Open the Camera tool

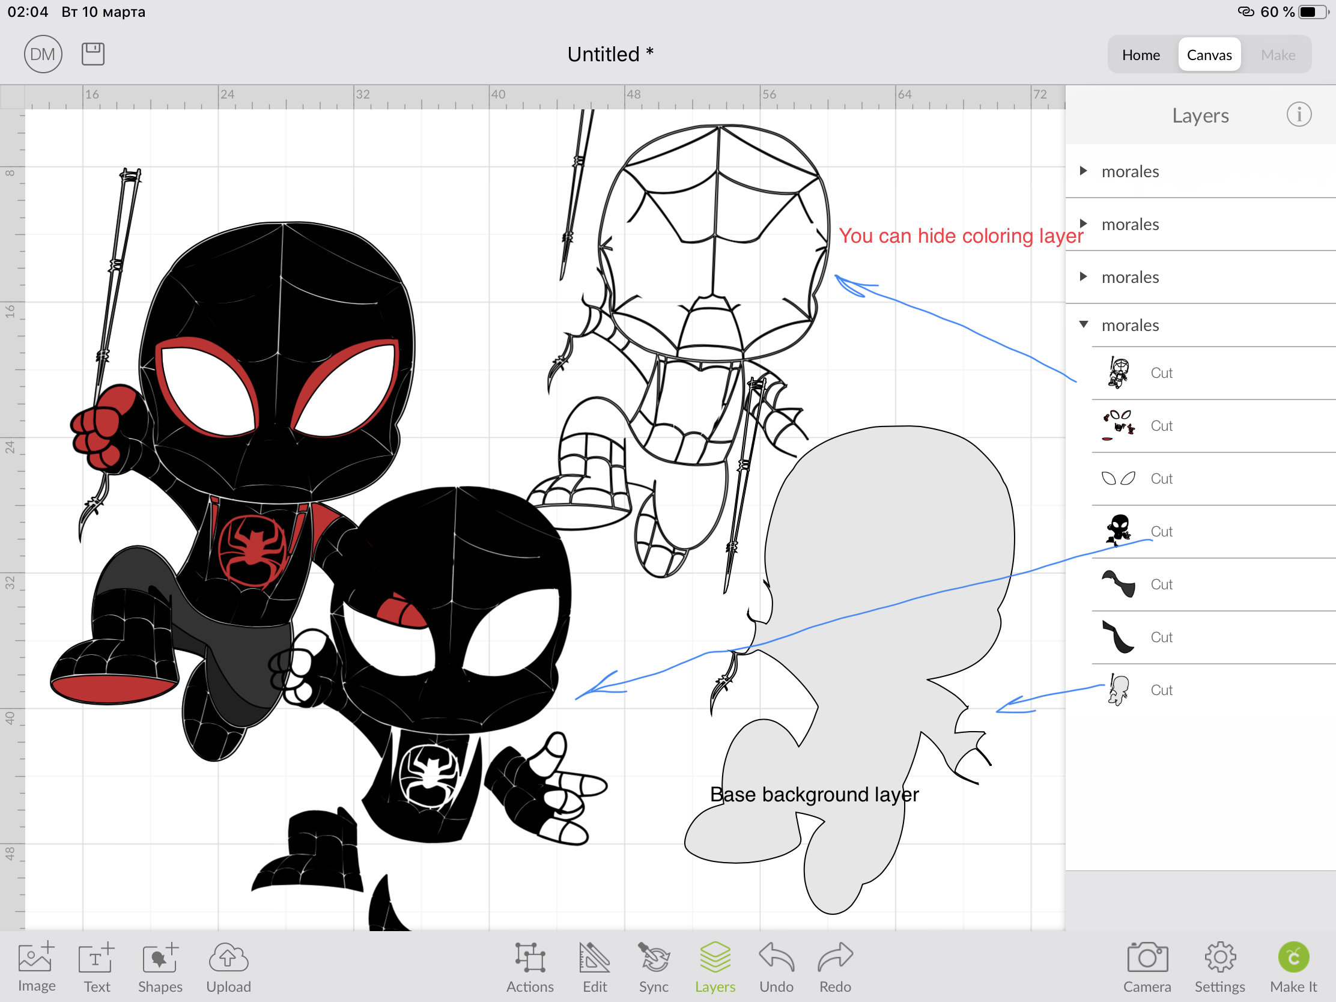coord(1147,968)
